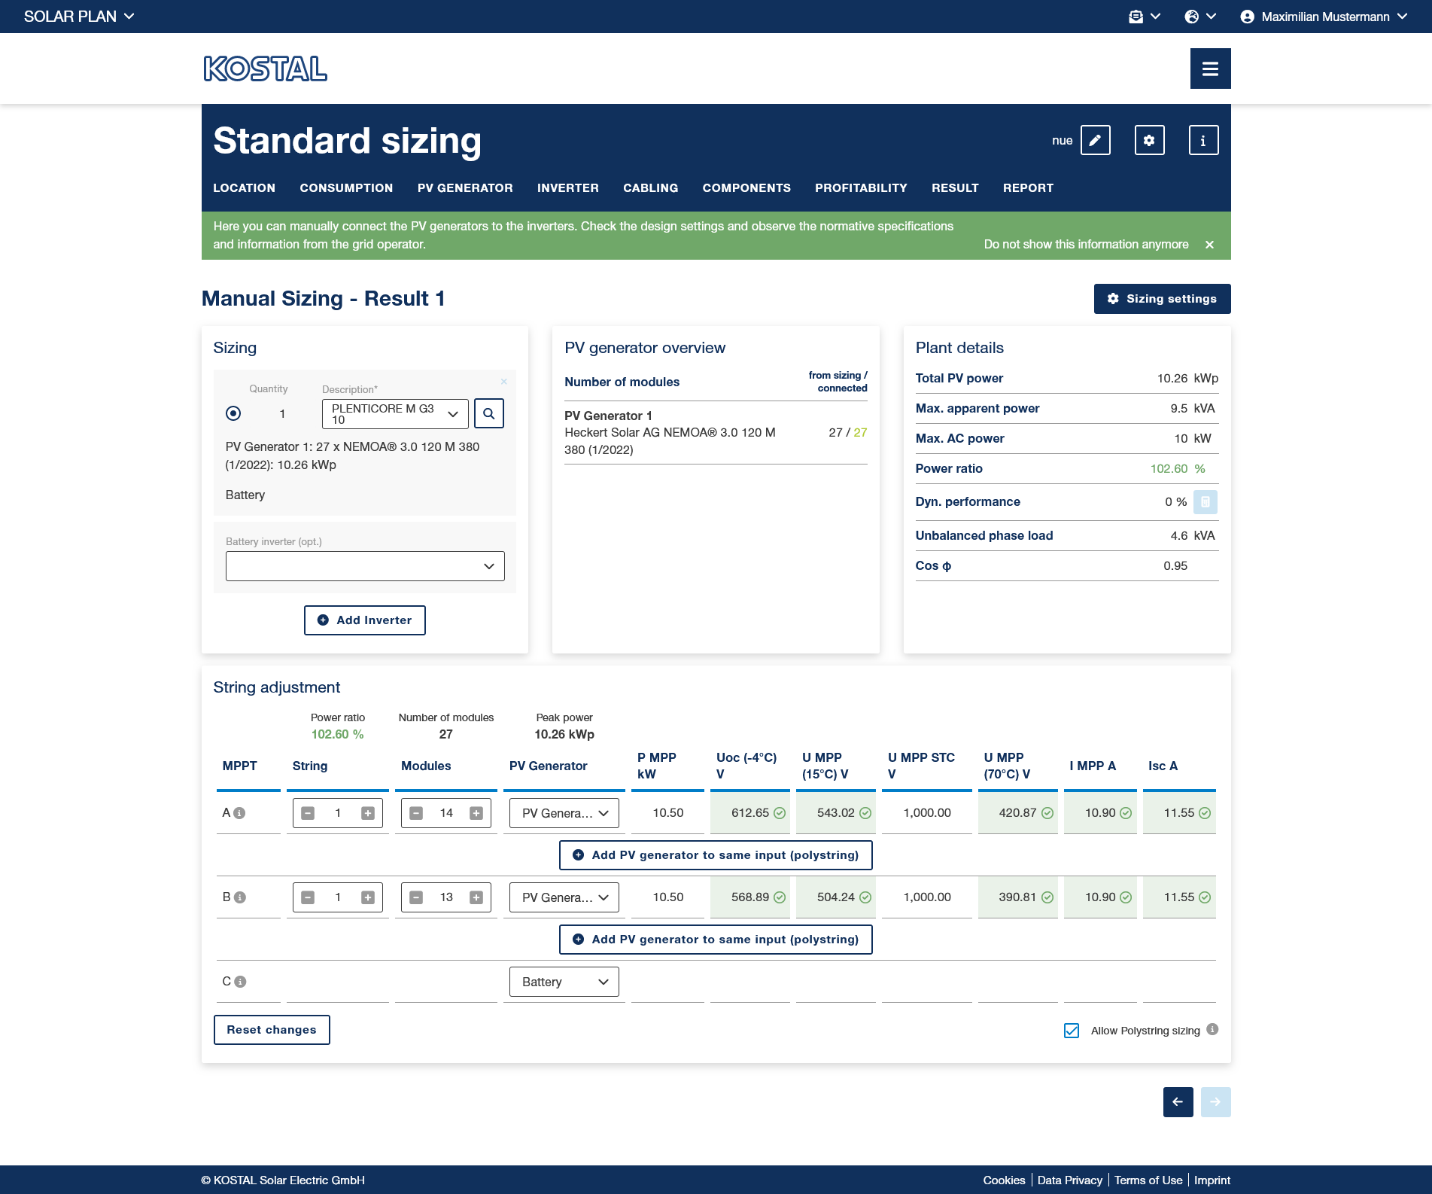Open Terms of Use footer link

[1148, 1180]
